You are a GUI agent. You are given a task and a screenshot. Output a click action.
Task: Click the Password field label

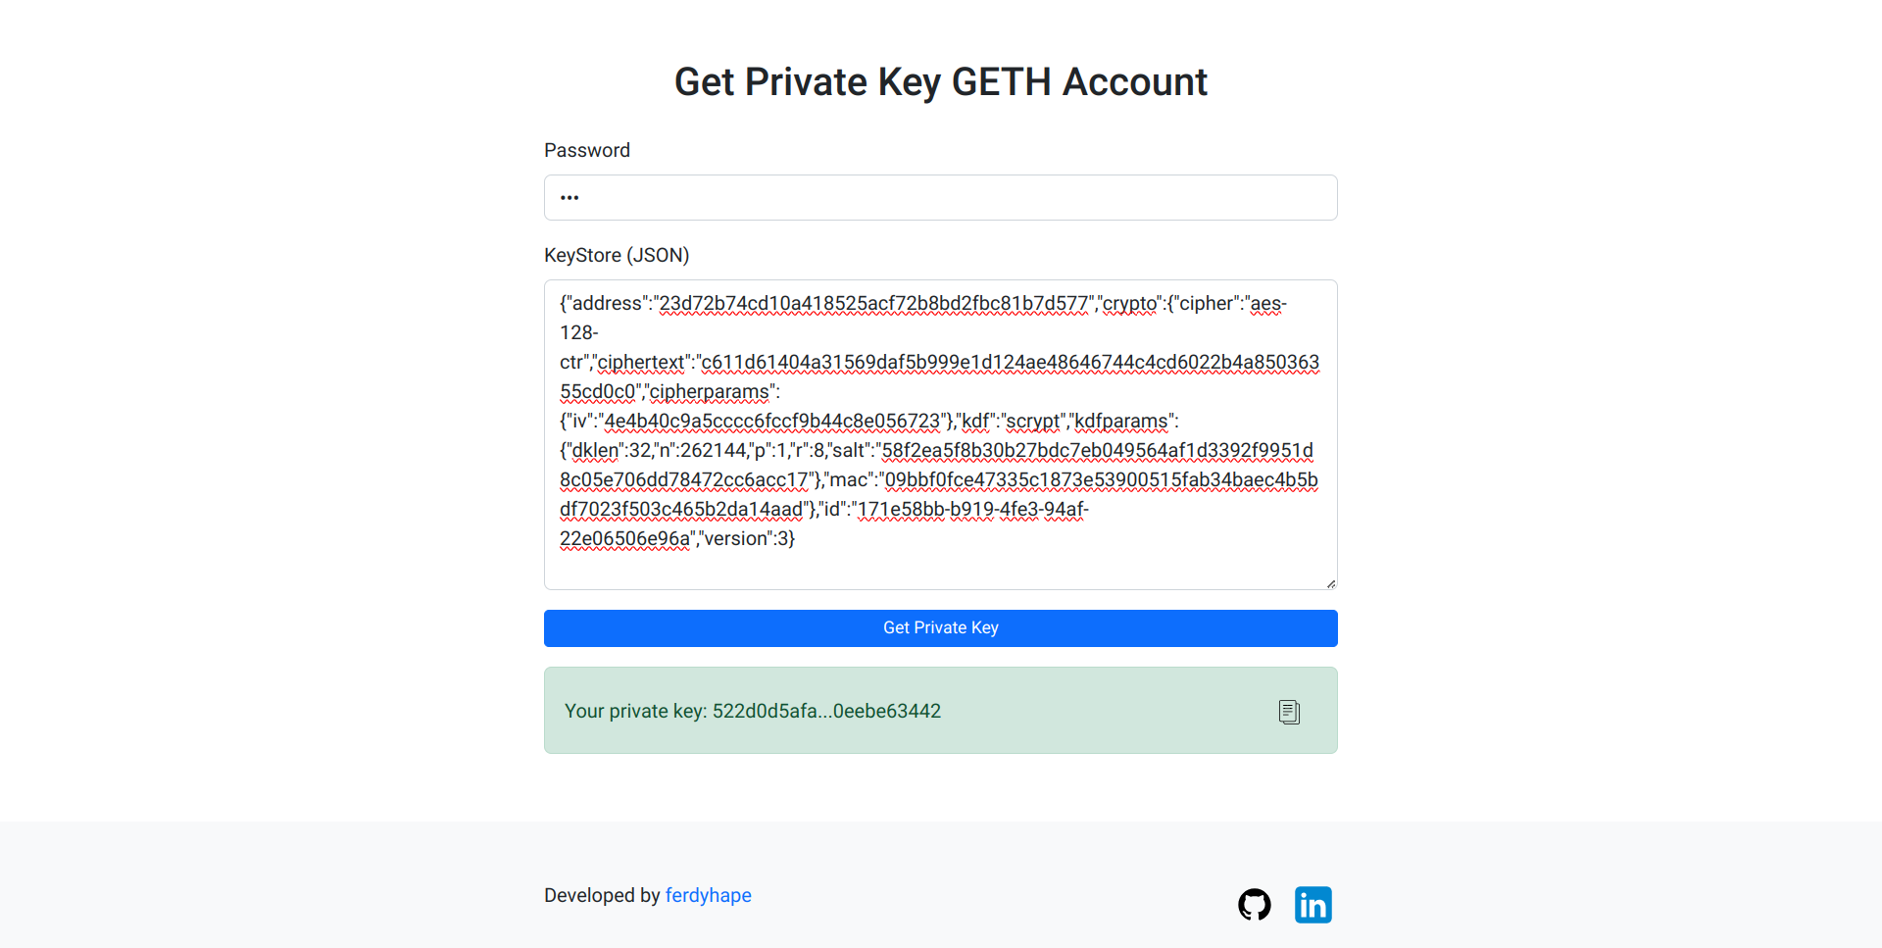pyautogui.click(x=586, y=150)
